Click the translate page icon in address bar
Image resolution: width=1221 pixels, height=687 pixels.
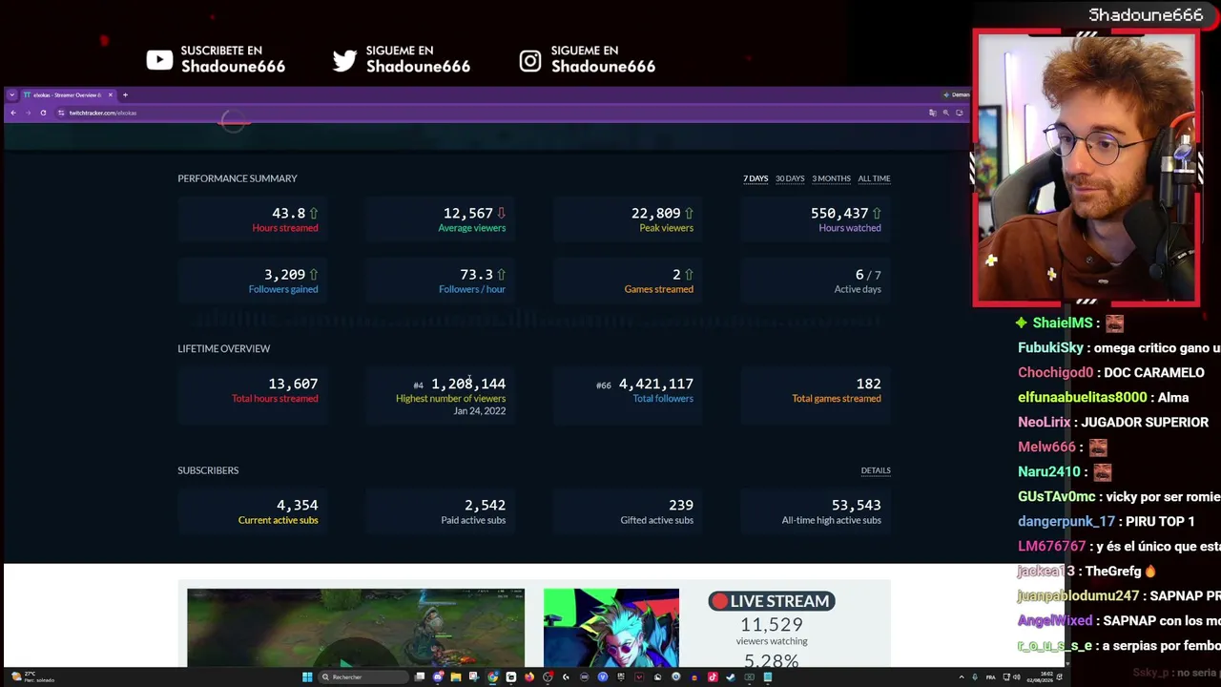tap(932, 113)
